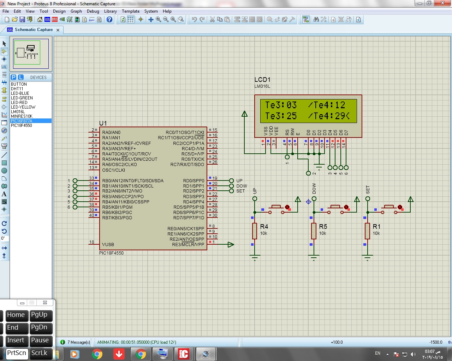The height and width of the screenshot is (361, 452).
Task: Click the Redraw Display icon
Action: click(x=123, y=20)
